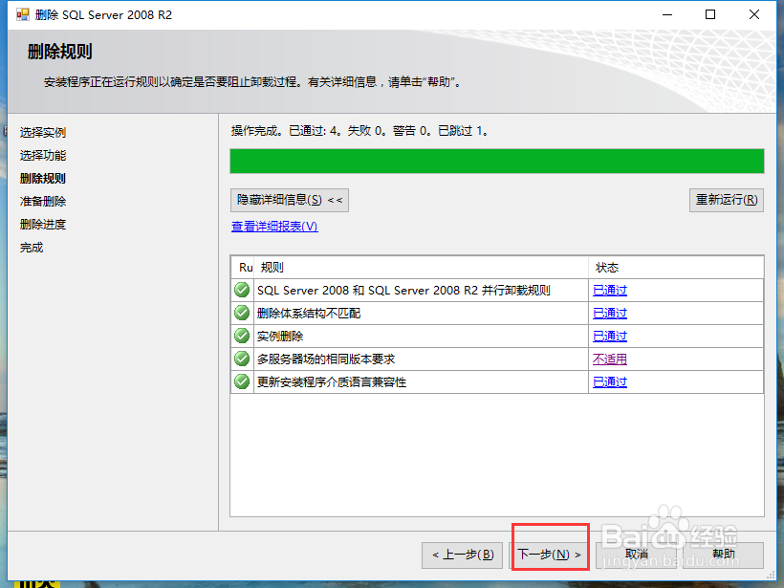Click 重新运行(R) to rerun rules
Screen dimensions: 784x588
tap(726, 200)
